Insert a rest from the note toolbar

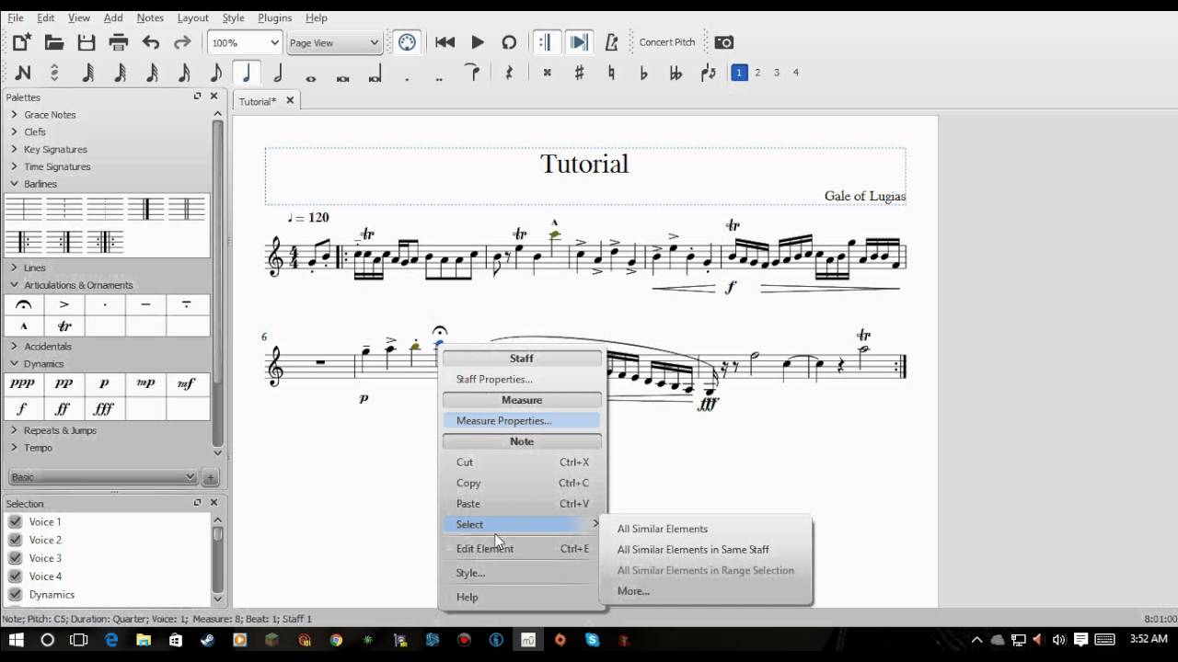pyautogui.click(x=509, y=73)
